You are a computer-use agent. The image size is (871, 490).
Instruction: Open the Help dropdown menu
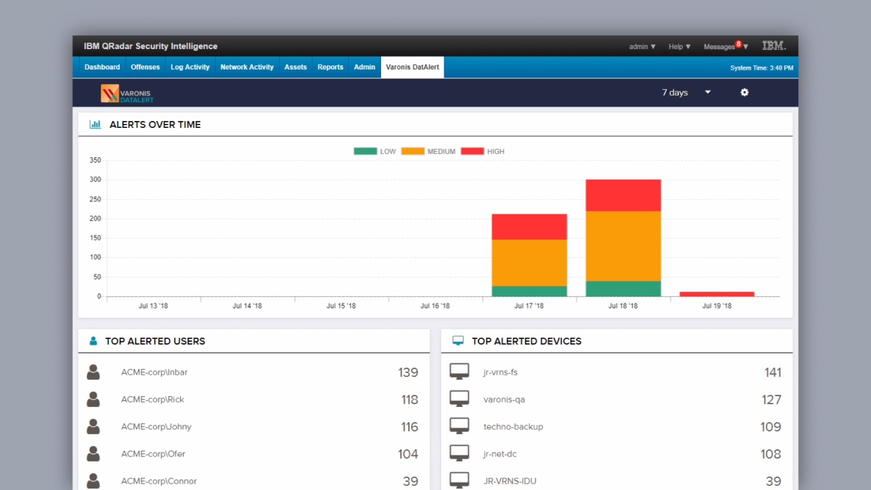(678, 46)
